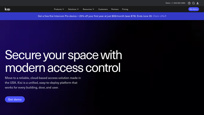Click Get demo button under hero text

[x=15, y=99]
